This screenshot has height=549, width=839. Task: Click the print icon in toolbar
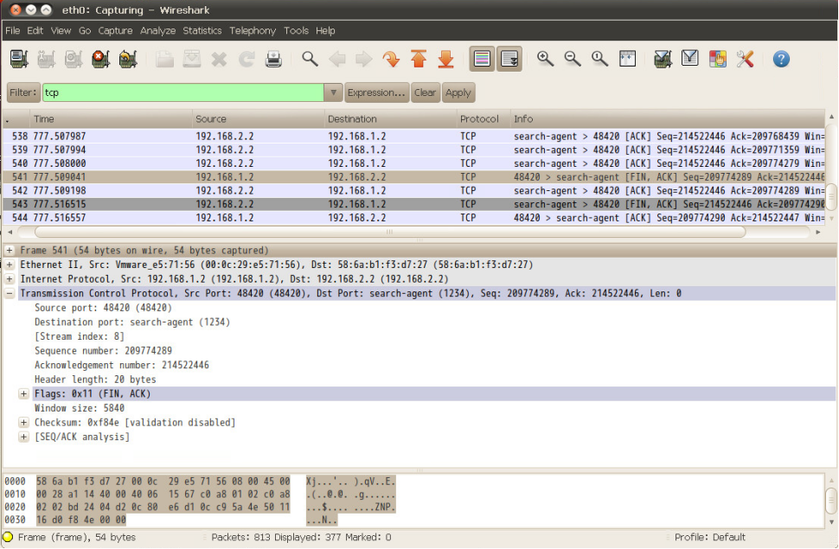point(274,59)
